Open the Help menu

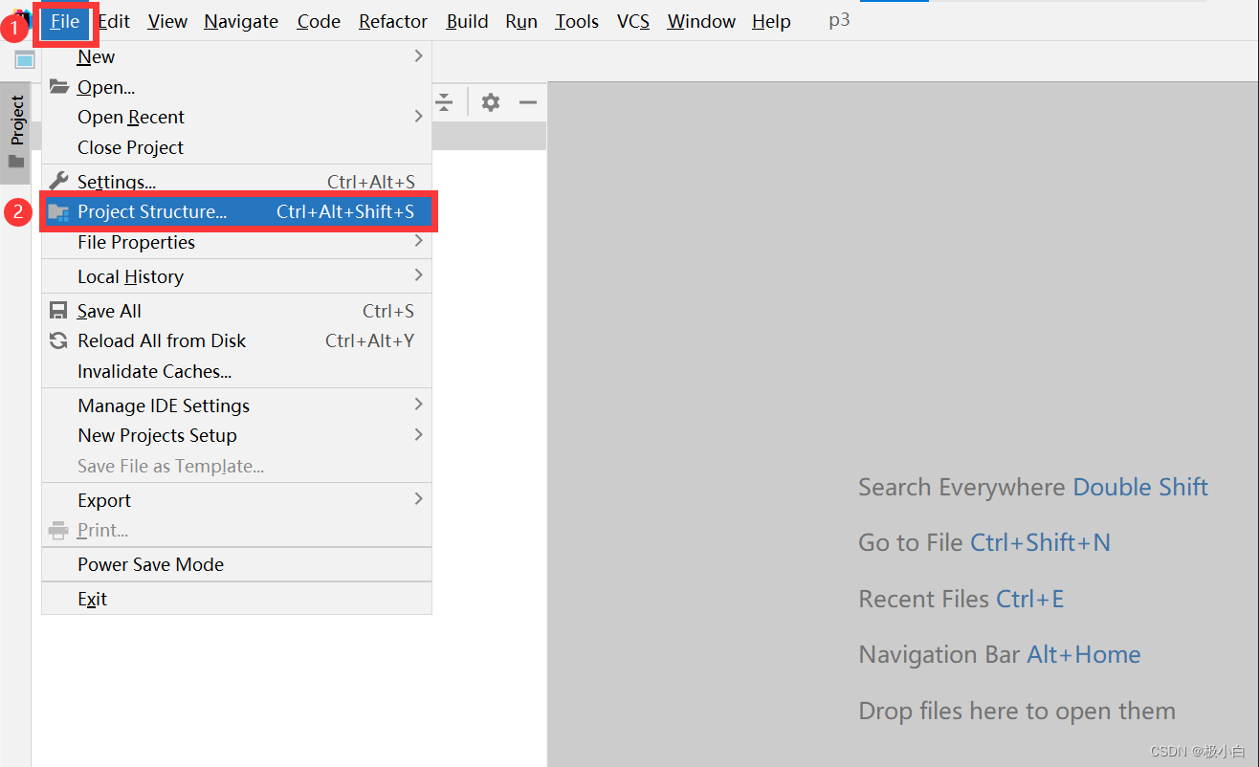771,21
